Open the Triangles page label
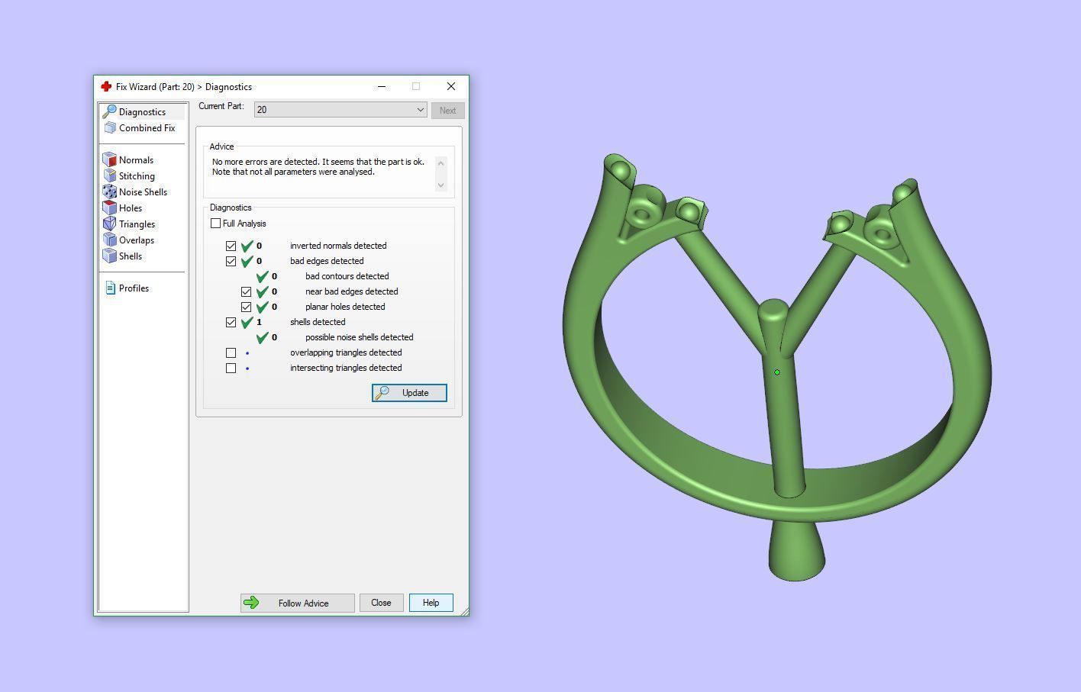Image resolution: width=1081 pixels, height=692 pixels. point(137,224)
